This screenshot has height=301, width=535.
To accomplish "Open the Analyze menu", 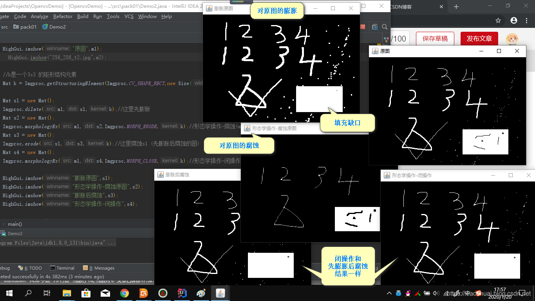I will pyautogui.click(x=40, y=16).
